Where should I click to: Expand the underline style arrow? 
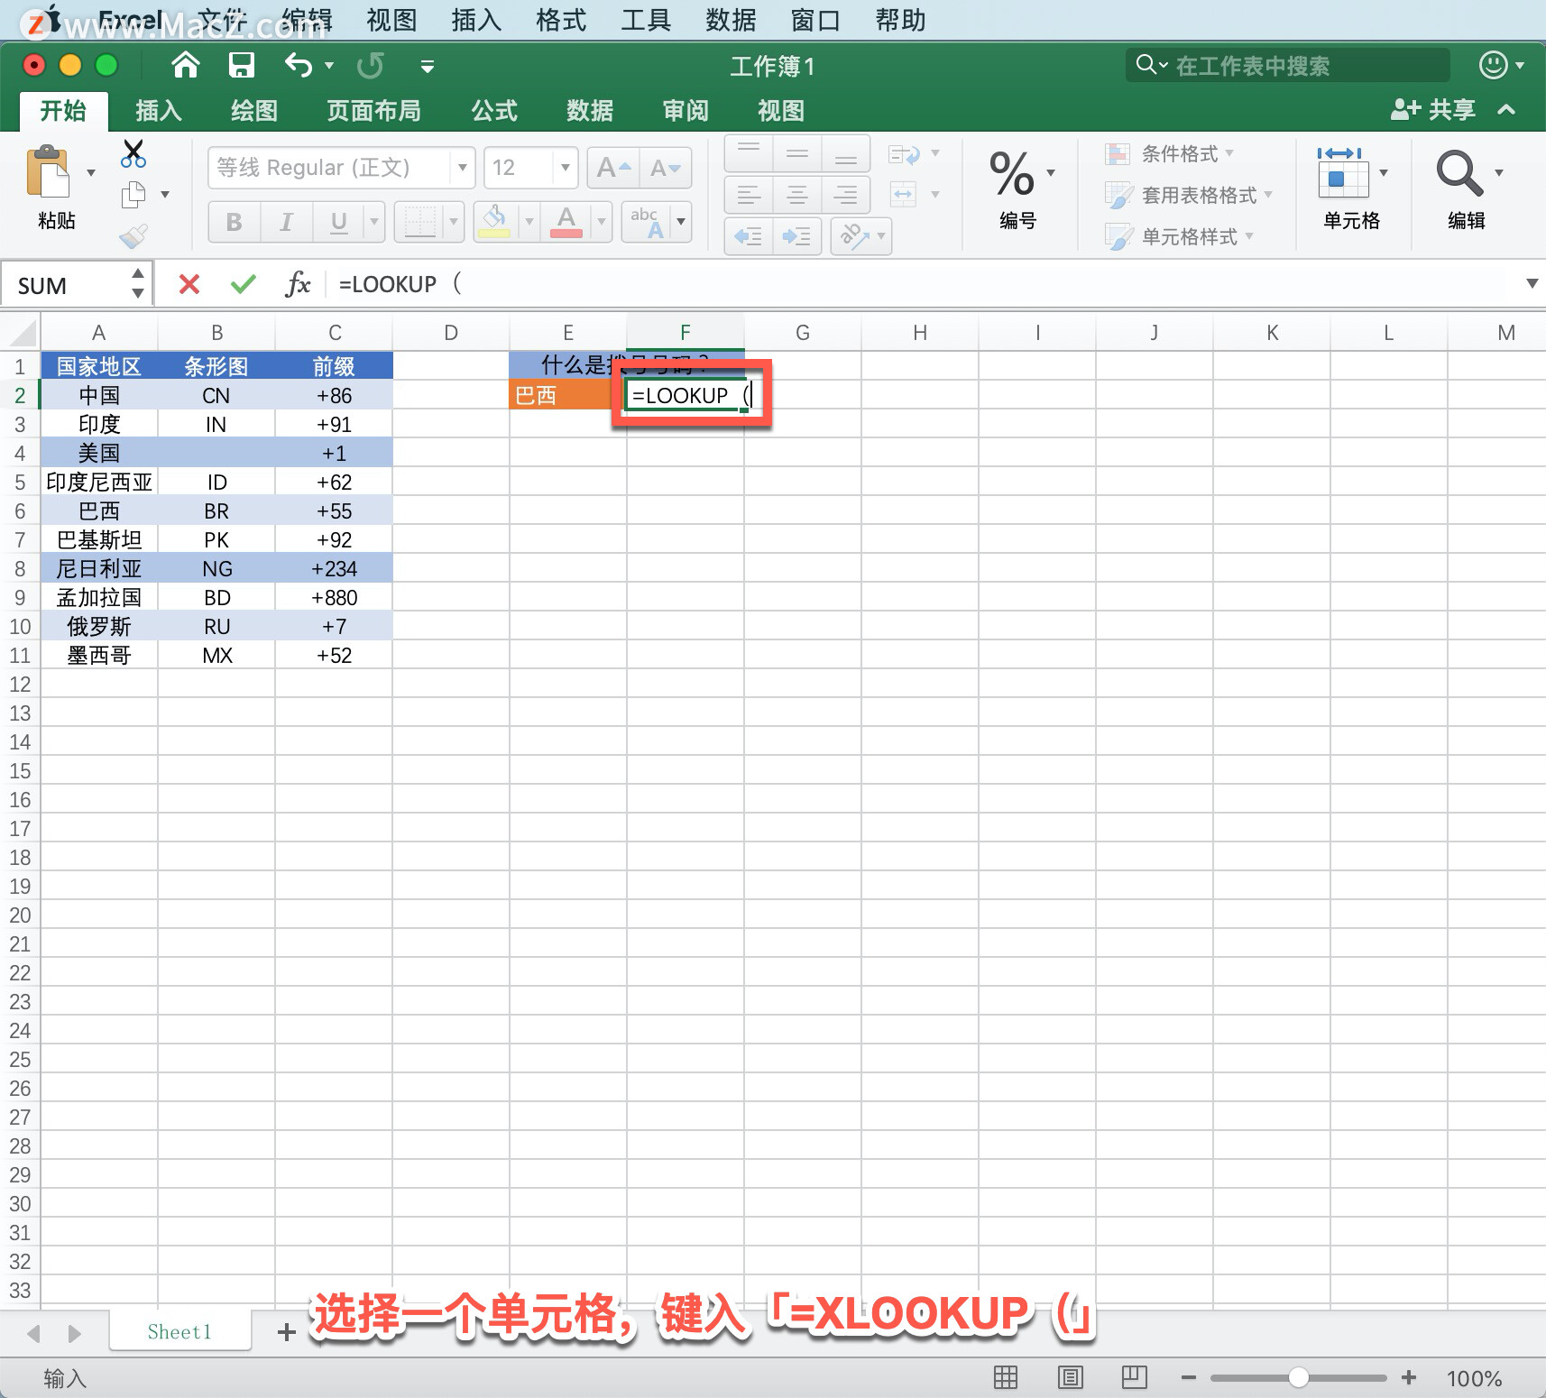[373, 222]
